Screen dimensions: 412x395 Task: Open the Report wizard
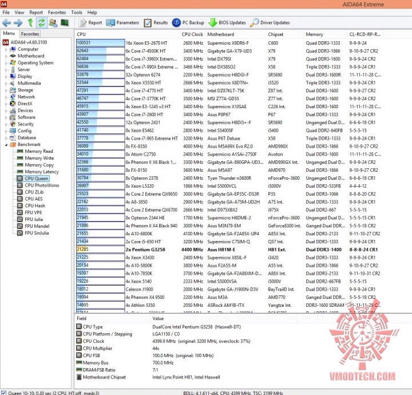[x=90, y=23]
